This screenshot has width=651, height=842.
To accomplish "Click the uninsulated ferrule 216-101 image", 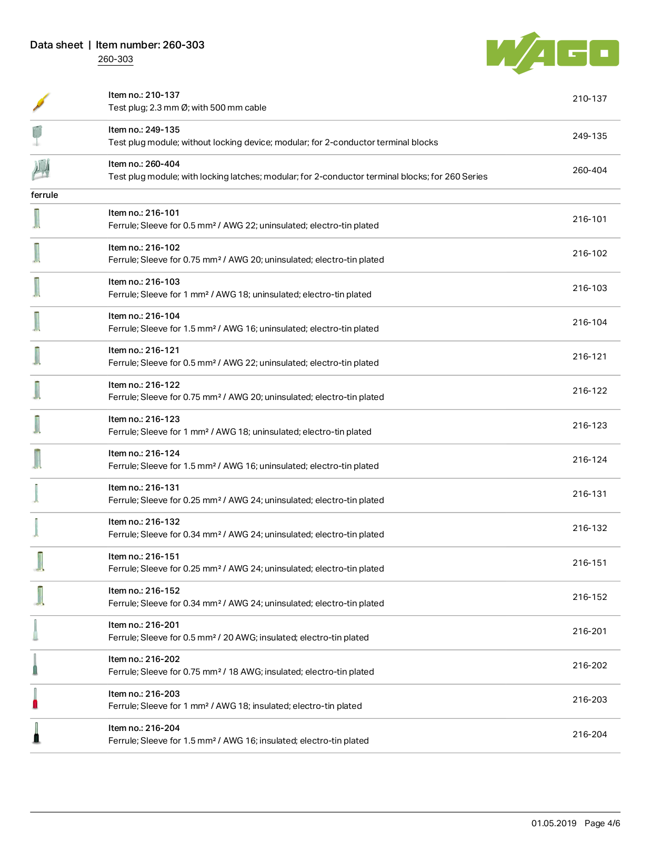I will [36, 218].
